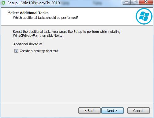The width and height of the screenshot is (154, 118).
Task: Click the 'Setup - Win10PrivacyFix 2019' title text
Action: point(34,3)
